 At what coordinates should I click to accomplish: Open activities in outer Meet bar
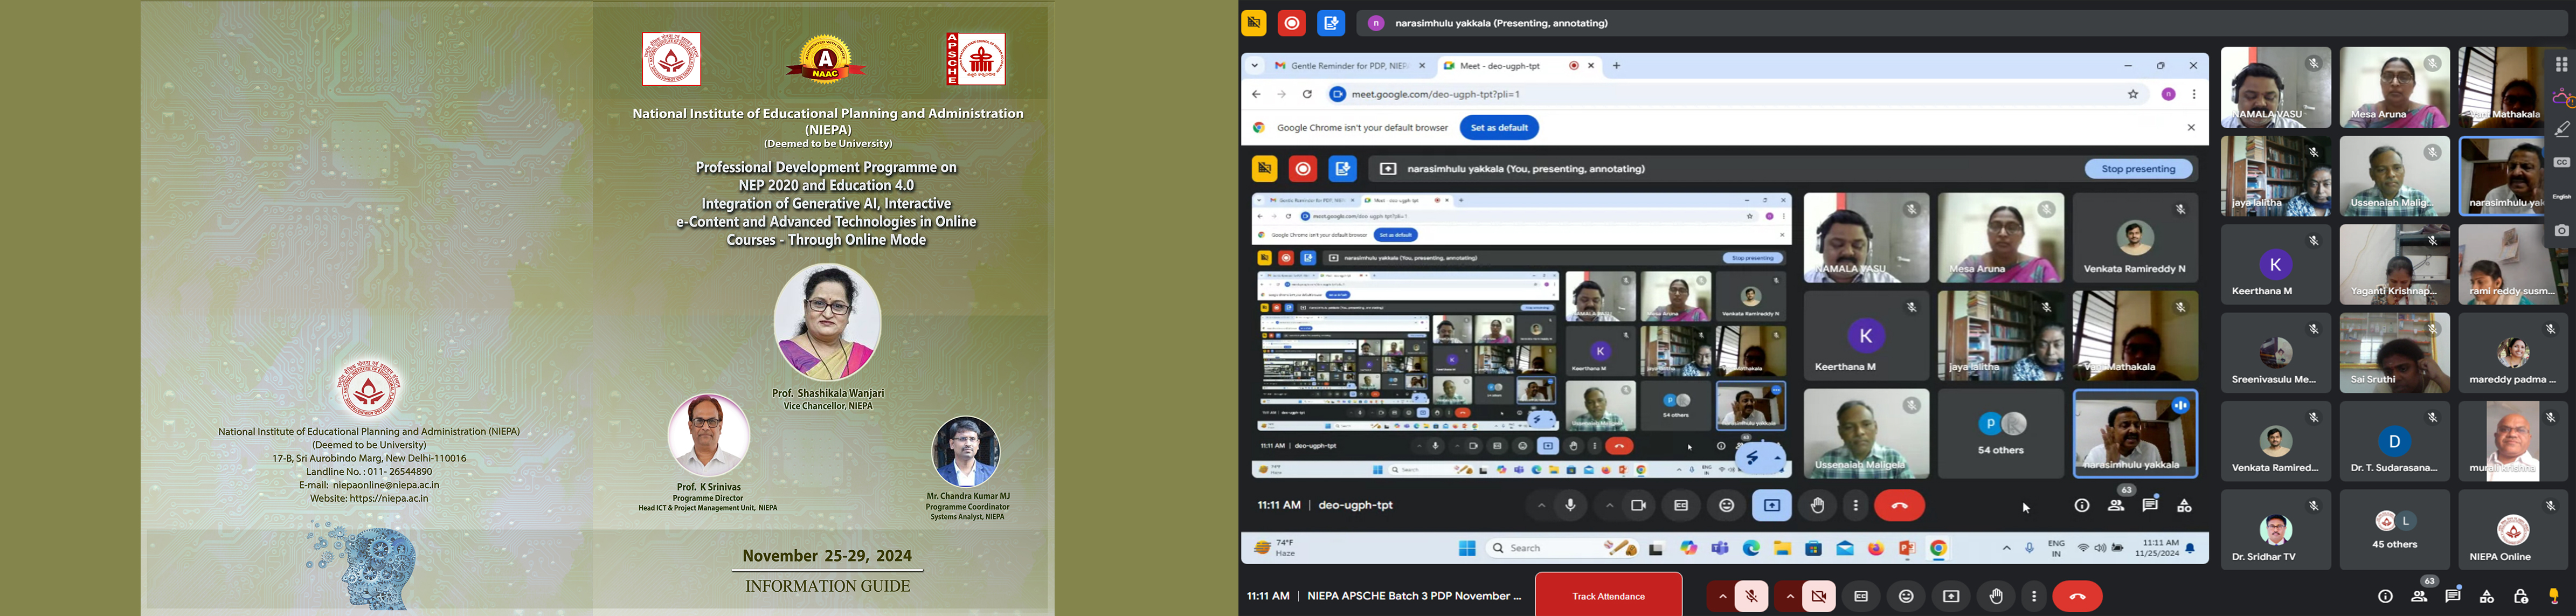[2487, 597]
